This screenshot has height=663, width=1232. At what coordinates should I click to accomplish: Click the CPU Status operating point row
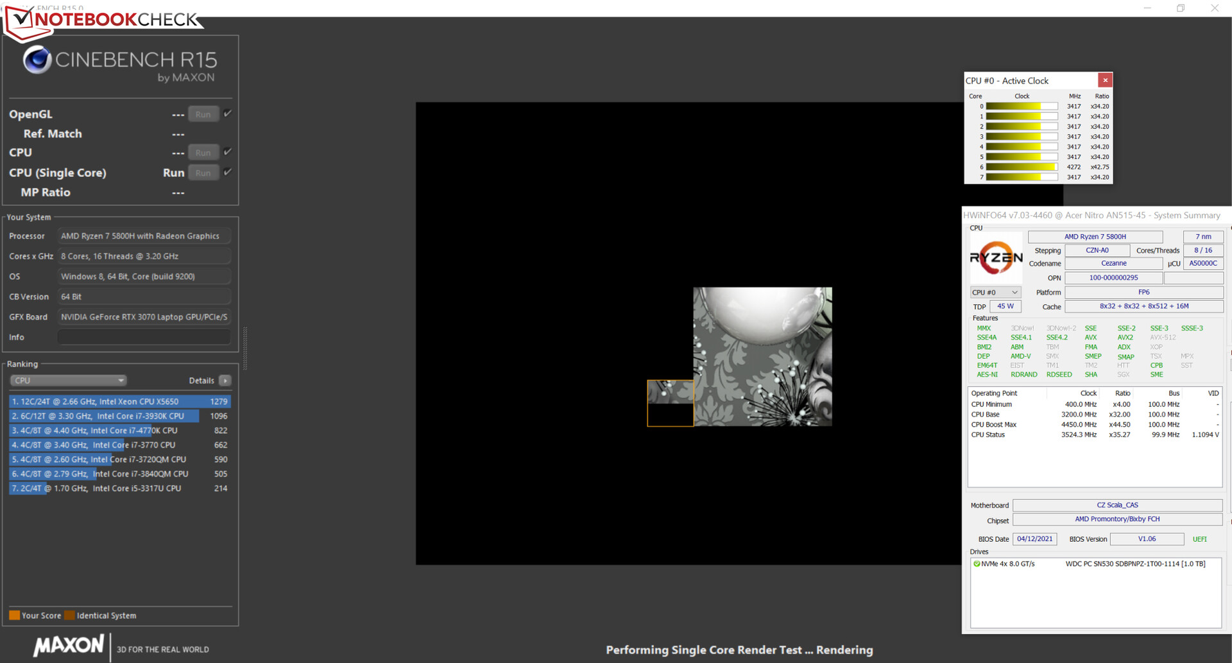[1095, 435]
